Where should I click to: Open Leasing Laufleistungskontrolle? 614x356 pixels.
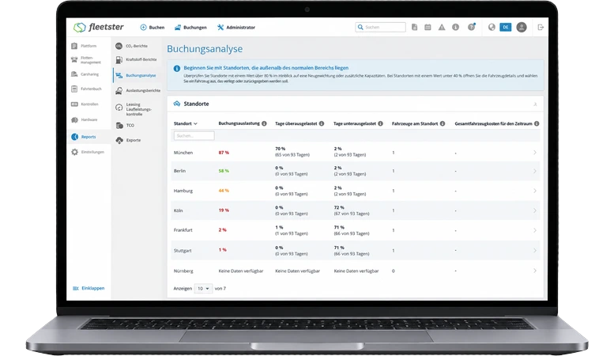coord(134,109)
